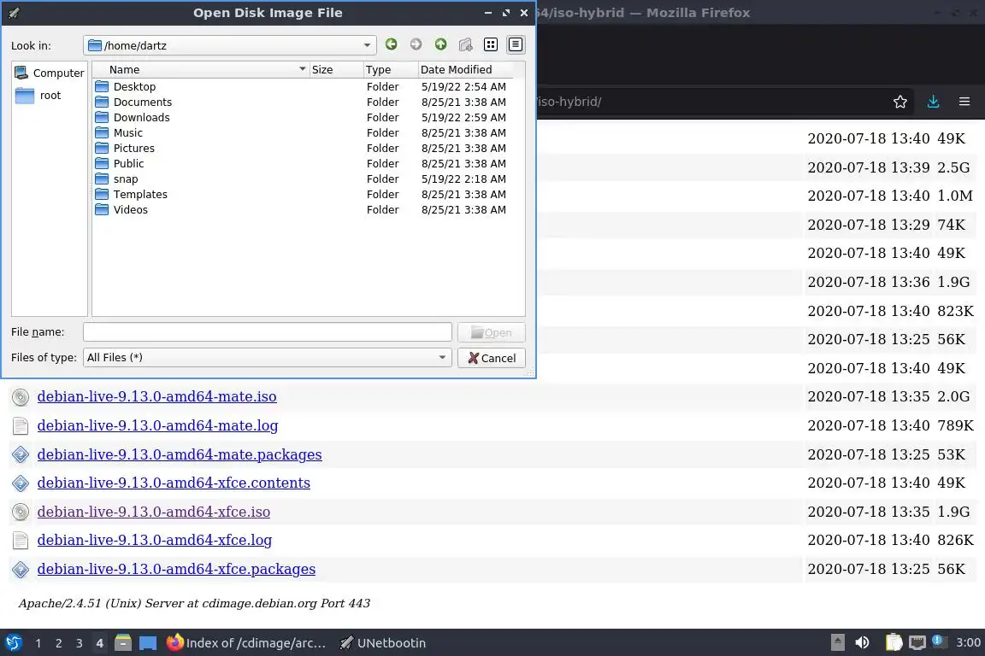Switch to workspace 2
Image resolution: width=985 pixels, height=656 pixels.
pos(58,643)
